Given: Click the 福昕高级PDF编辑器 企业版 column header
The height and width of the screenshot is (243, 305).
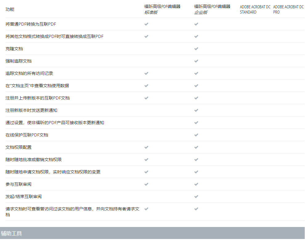Looking at the screenshot, I should tap(212, 9).
